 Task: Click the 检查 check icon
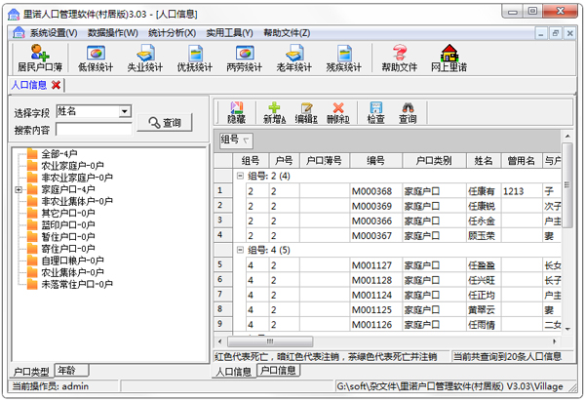coord(375,113)
